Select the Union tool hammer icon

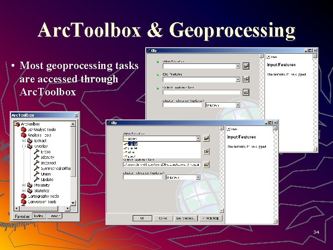[x=37, y=174]
